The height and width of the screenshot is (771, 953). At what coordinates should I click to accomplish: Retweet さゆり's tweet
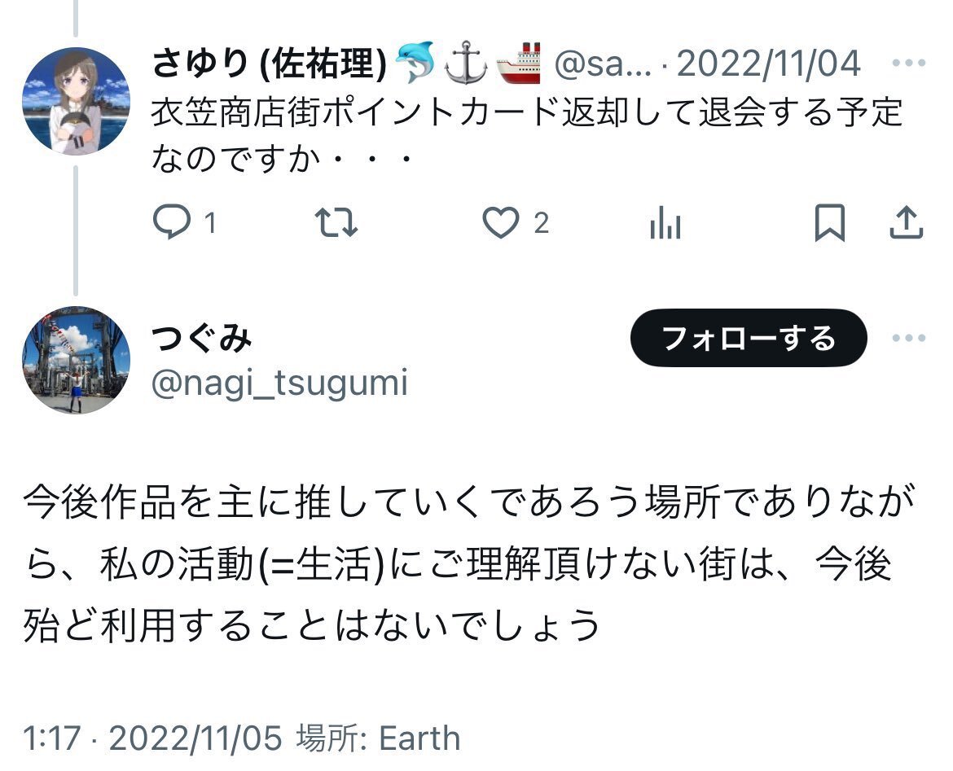pos(336,222)
